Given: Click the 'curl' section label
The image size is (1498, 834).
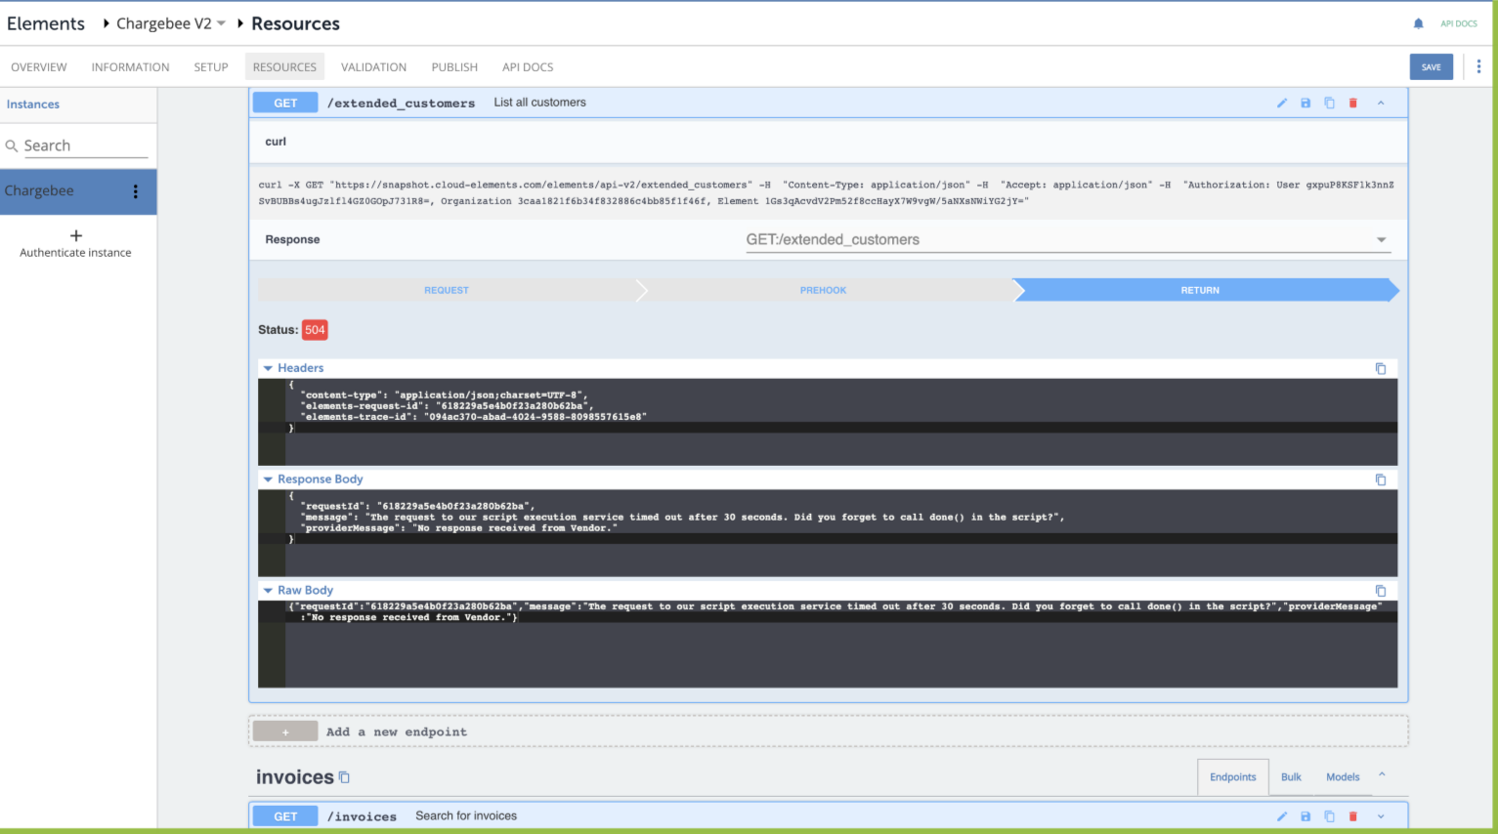Looking at the screenshot, I should tap(276, 142).
